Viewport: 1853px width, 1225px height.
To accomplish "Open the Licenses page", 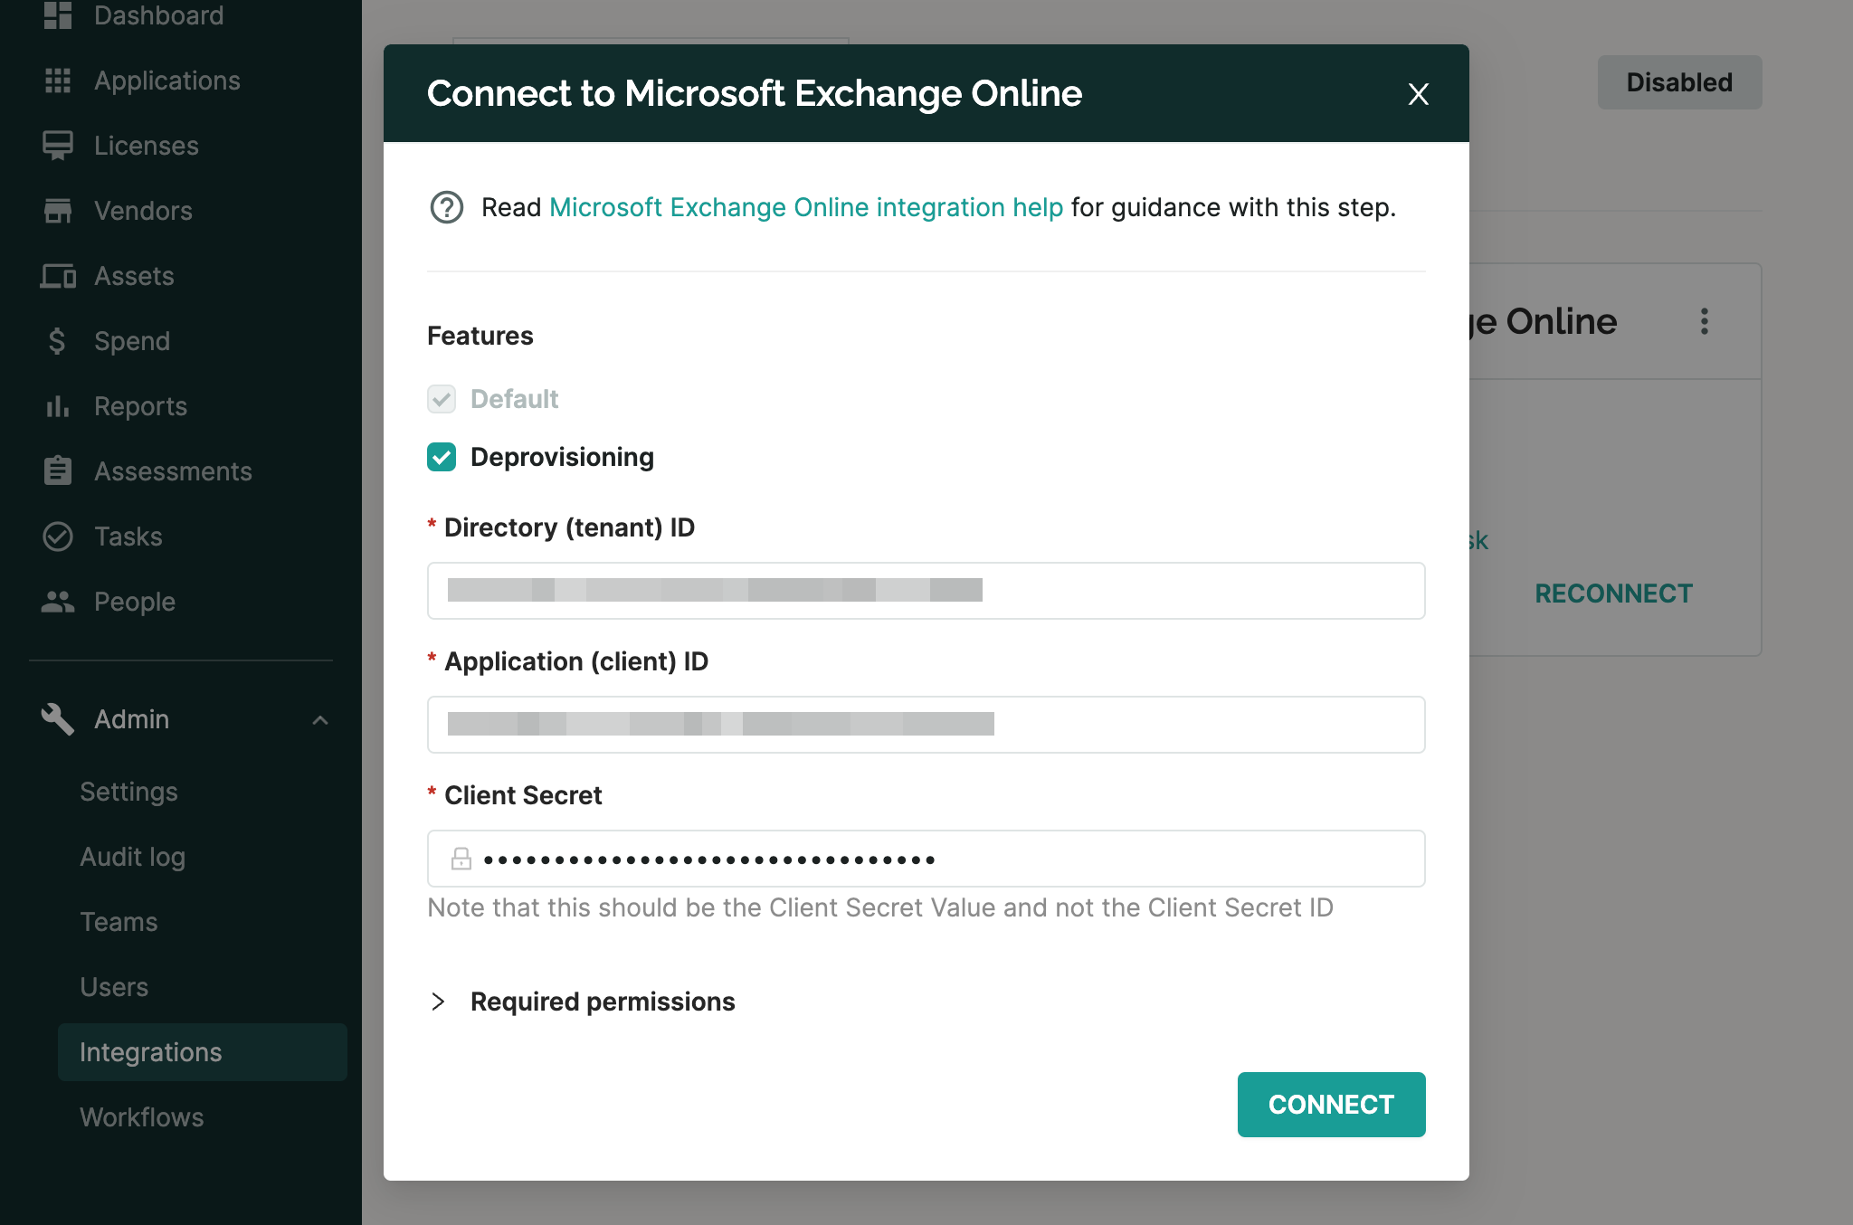I will (x=147, y=146).
